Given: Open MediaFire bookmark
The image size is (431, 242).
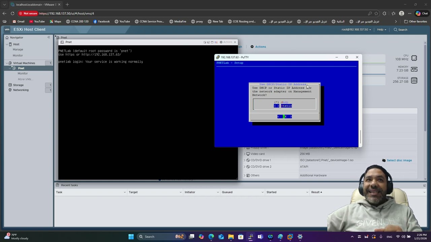Looking at the screenshot, I should point(178,22).
